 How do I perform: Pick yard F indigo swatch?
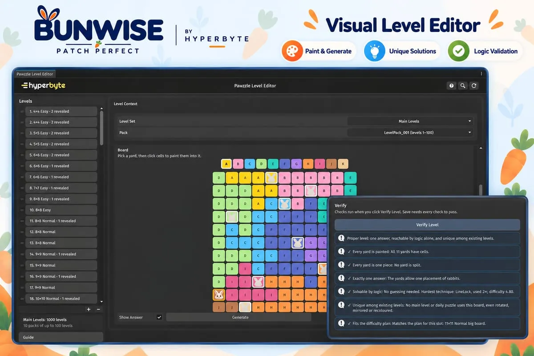click(x=284, y=164)
